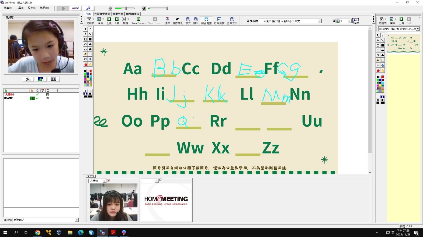
Task: Select the text 'A' tool in main toolbox
Action: click(x=85, y=34)
